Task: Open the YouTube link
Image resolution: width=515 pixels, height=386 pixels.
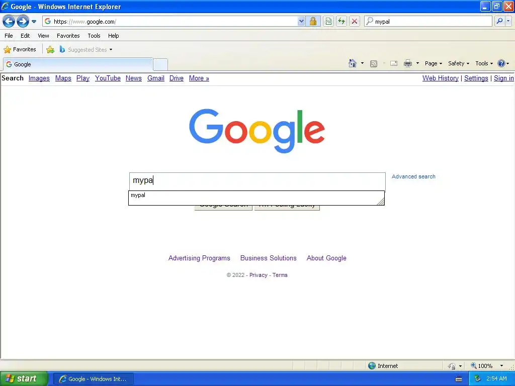Action: pos(108,78)
